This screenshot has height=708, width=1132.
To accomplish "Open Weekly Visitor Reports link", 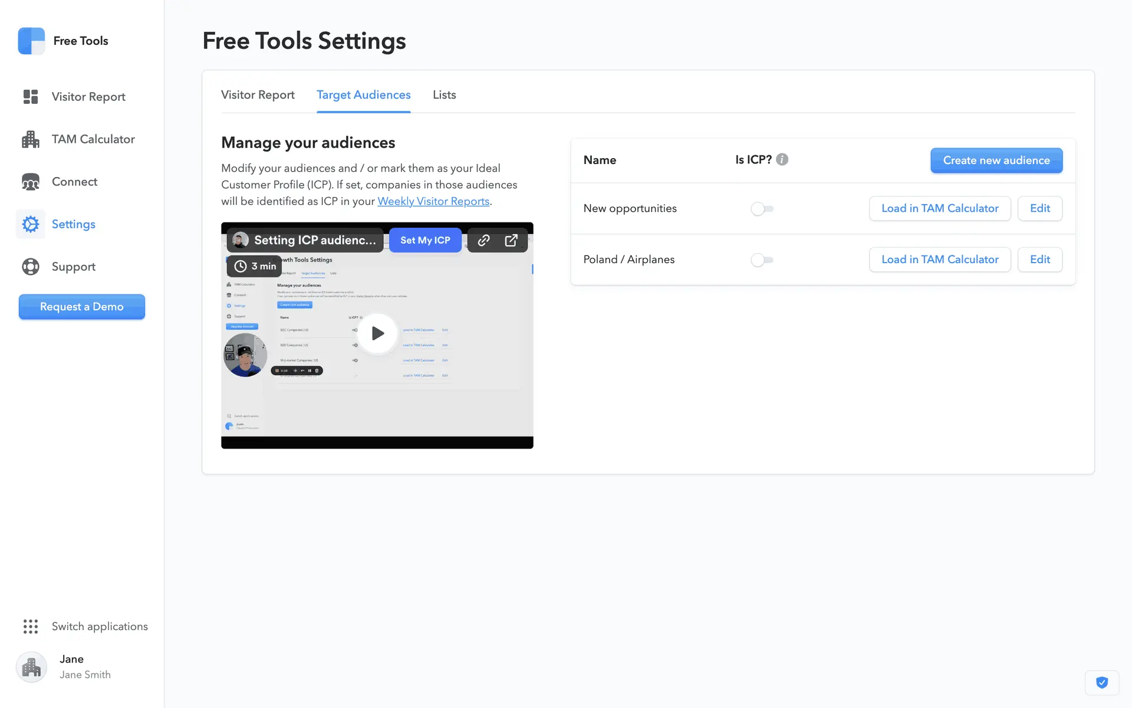I will coord(433,201).
